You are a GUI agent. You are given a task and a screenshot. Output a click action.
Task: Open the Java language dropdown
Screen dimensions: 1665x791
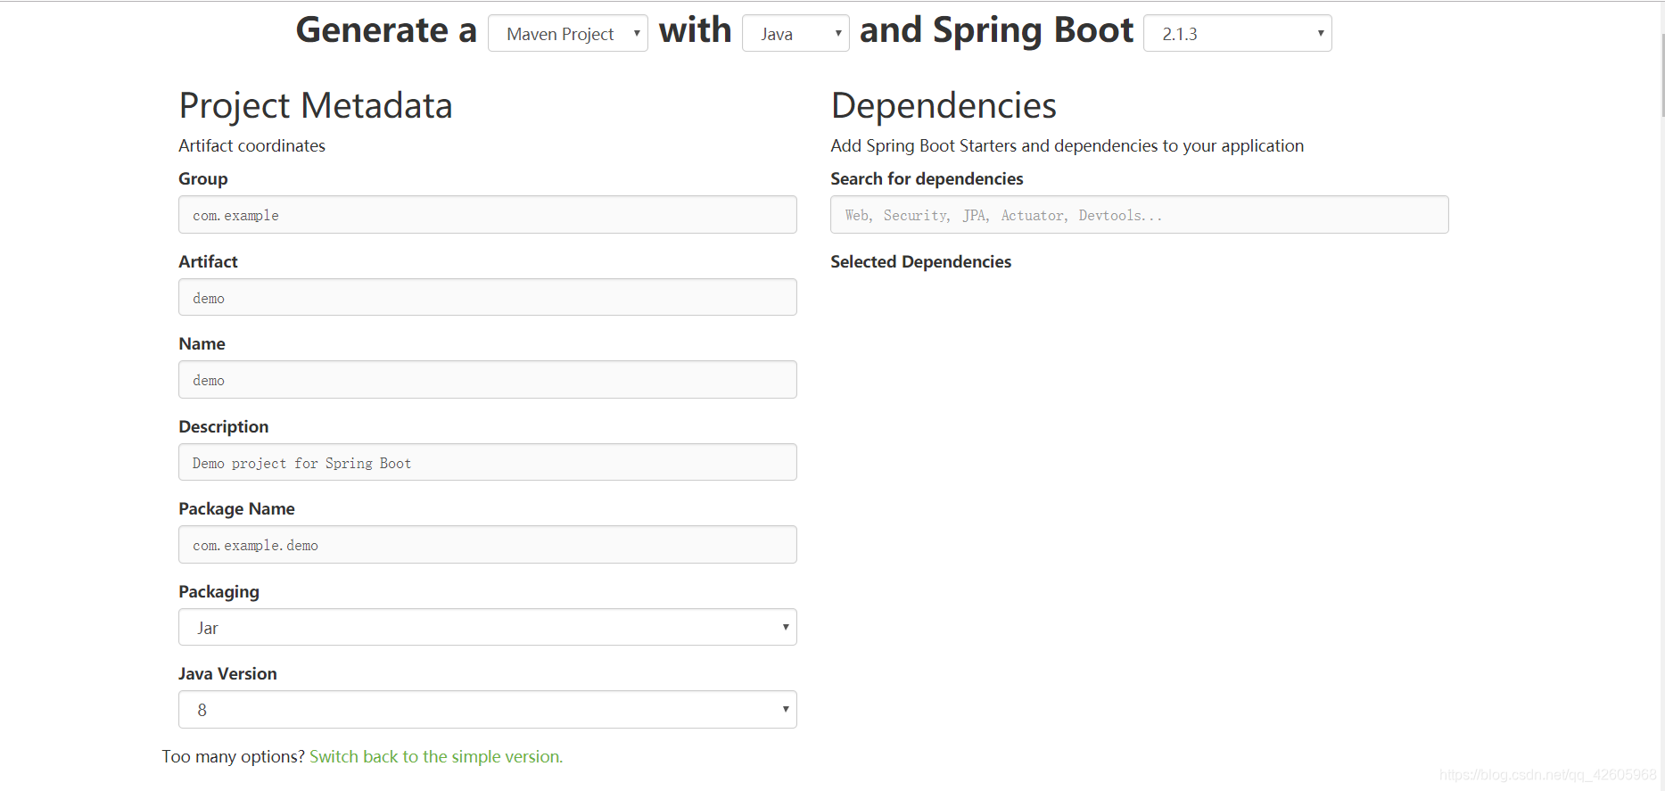pos(795,33)
